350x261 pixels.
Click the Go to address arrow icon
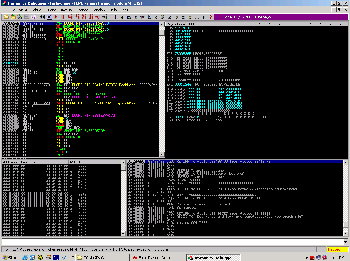click(x=104, y=17)
